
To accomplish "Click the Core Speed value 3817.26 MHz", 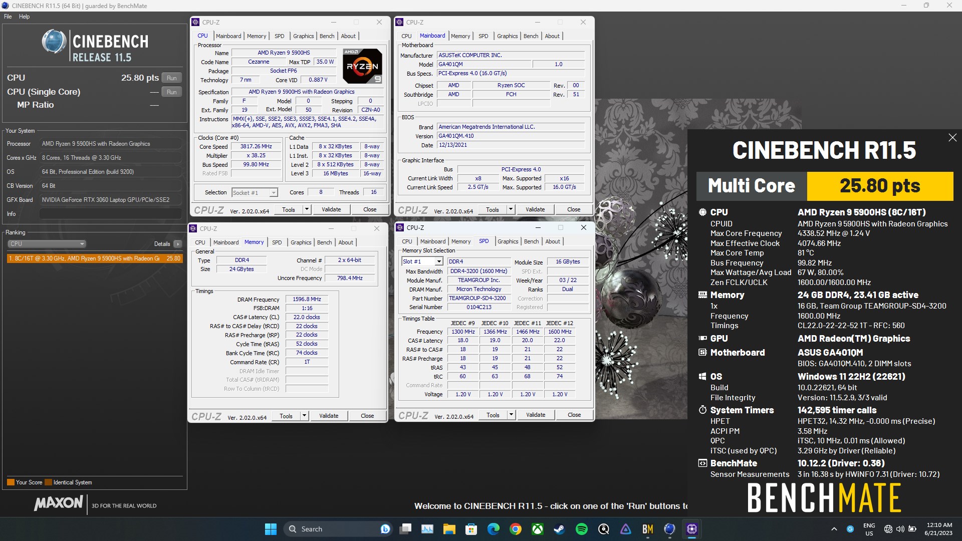I will [x=256, y=147].
